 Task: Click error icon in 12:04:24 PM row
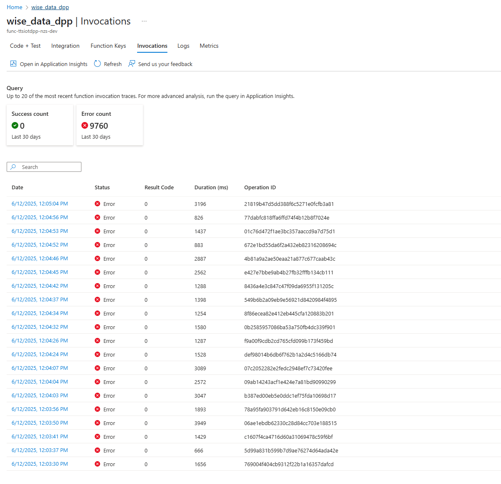coord(97,354)
